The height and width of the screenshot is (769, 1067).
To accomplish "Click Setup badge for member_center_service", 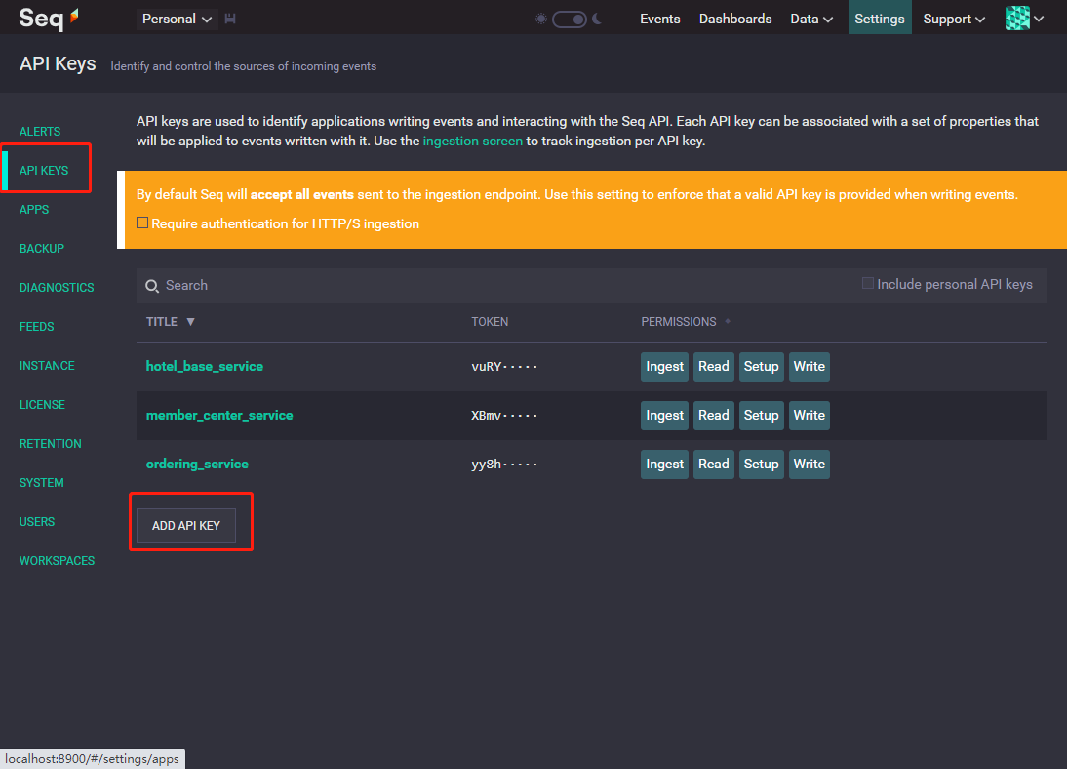I will pos(761,416).
